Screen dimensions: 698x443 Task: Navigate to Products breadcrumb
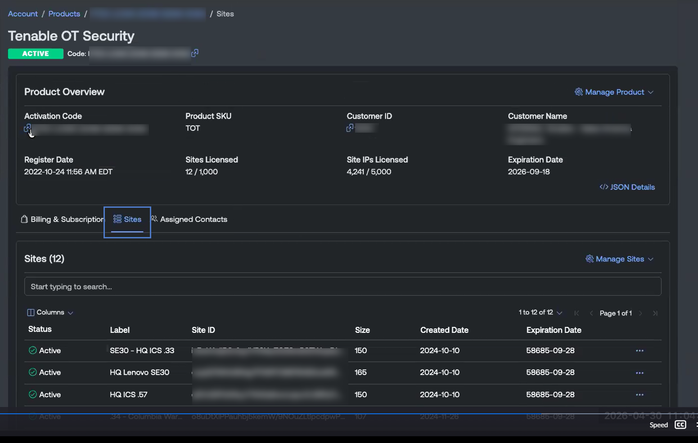pyautogui.click(x=64, y=14)
